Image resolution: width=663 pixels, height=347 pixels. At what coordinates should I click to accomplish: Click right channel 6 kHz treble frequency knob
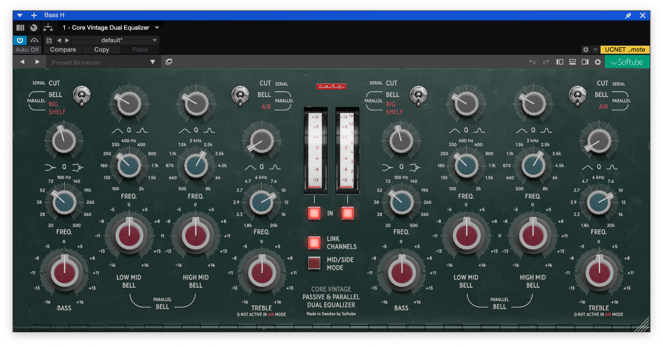599,203
